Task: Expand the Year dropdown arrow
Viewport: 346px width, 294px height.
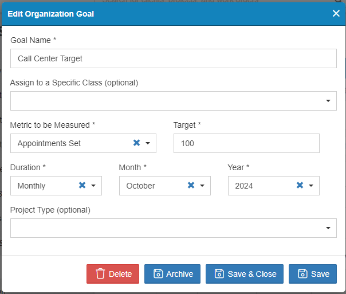Action: click(311, 186)
